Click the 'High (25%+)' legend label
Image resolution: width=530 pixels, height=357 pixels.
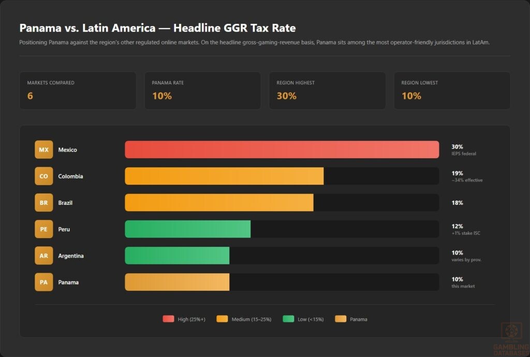[192, 319]
